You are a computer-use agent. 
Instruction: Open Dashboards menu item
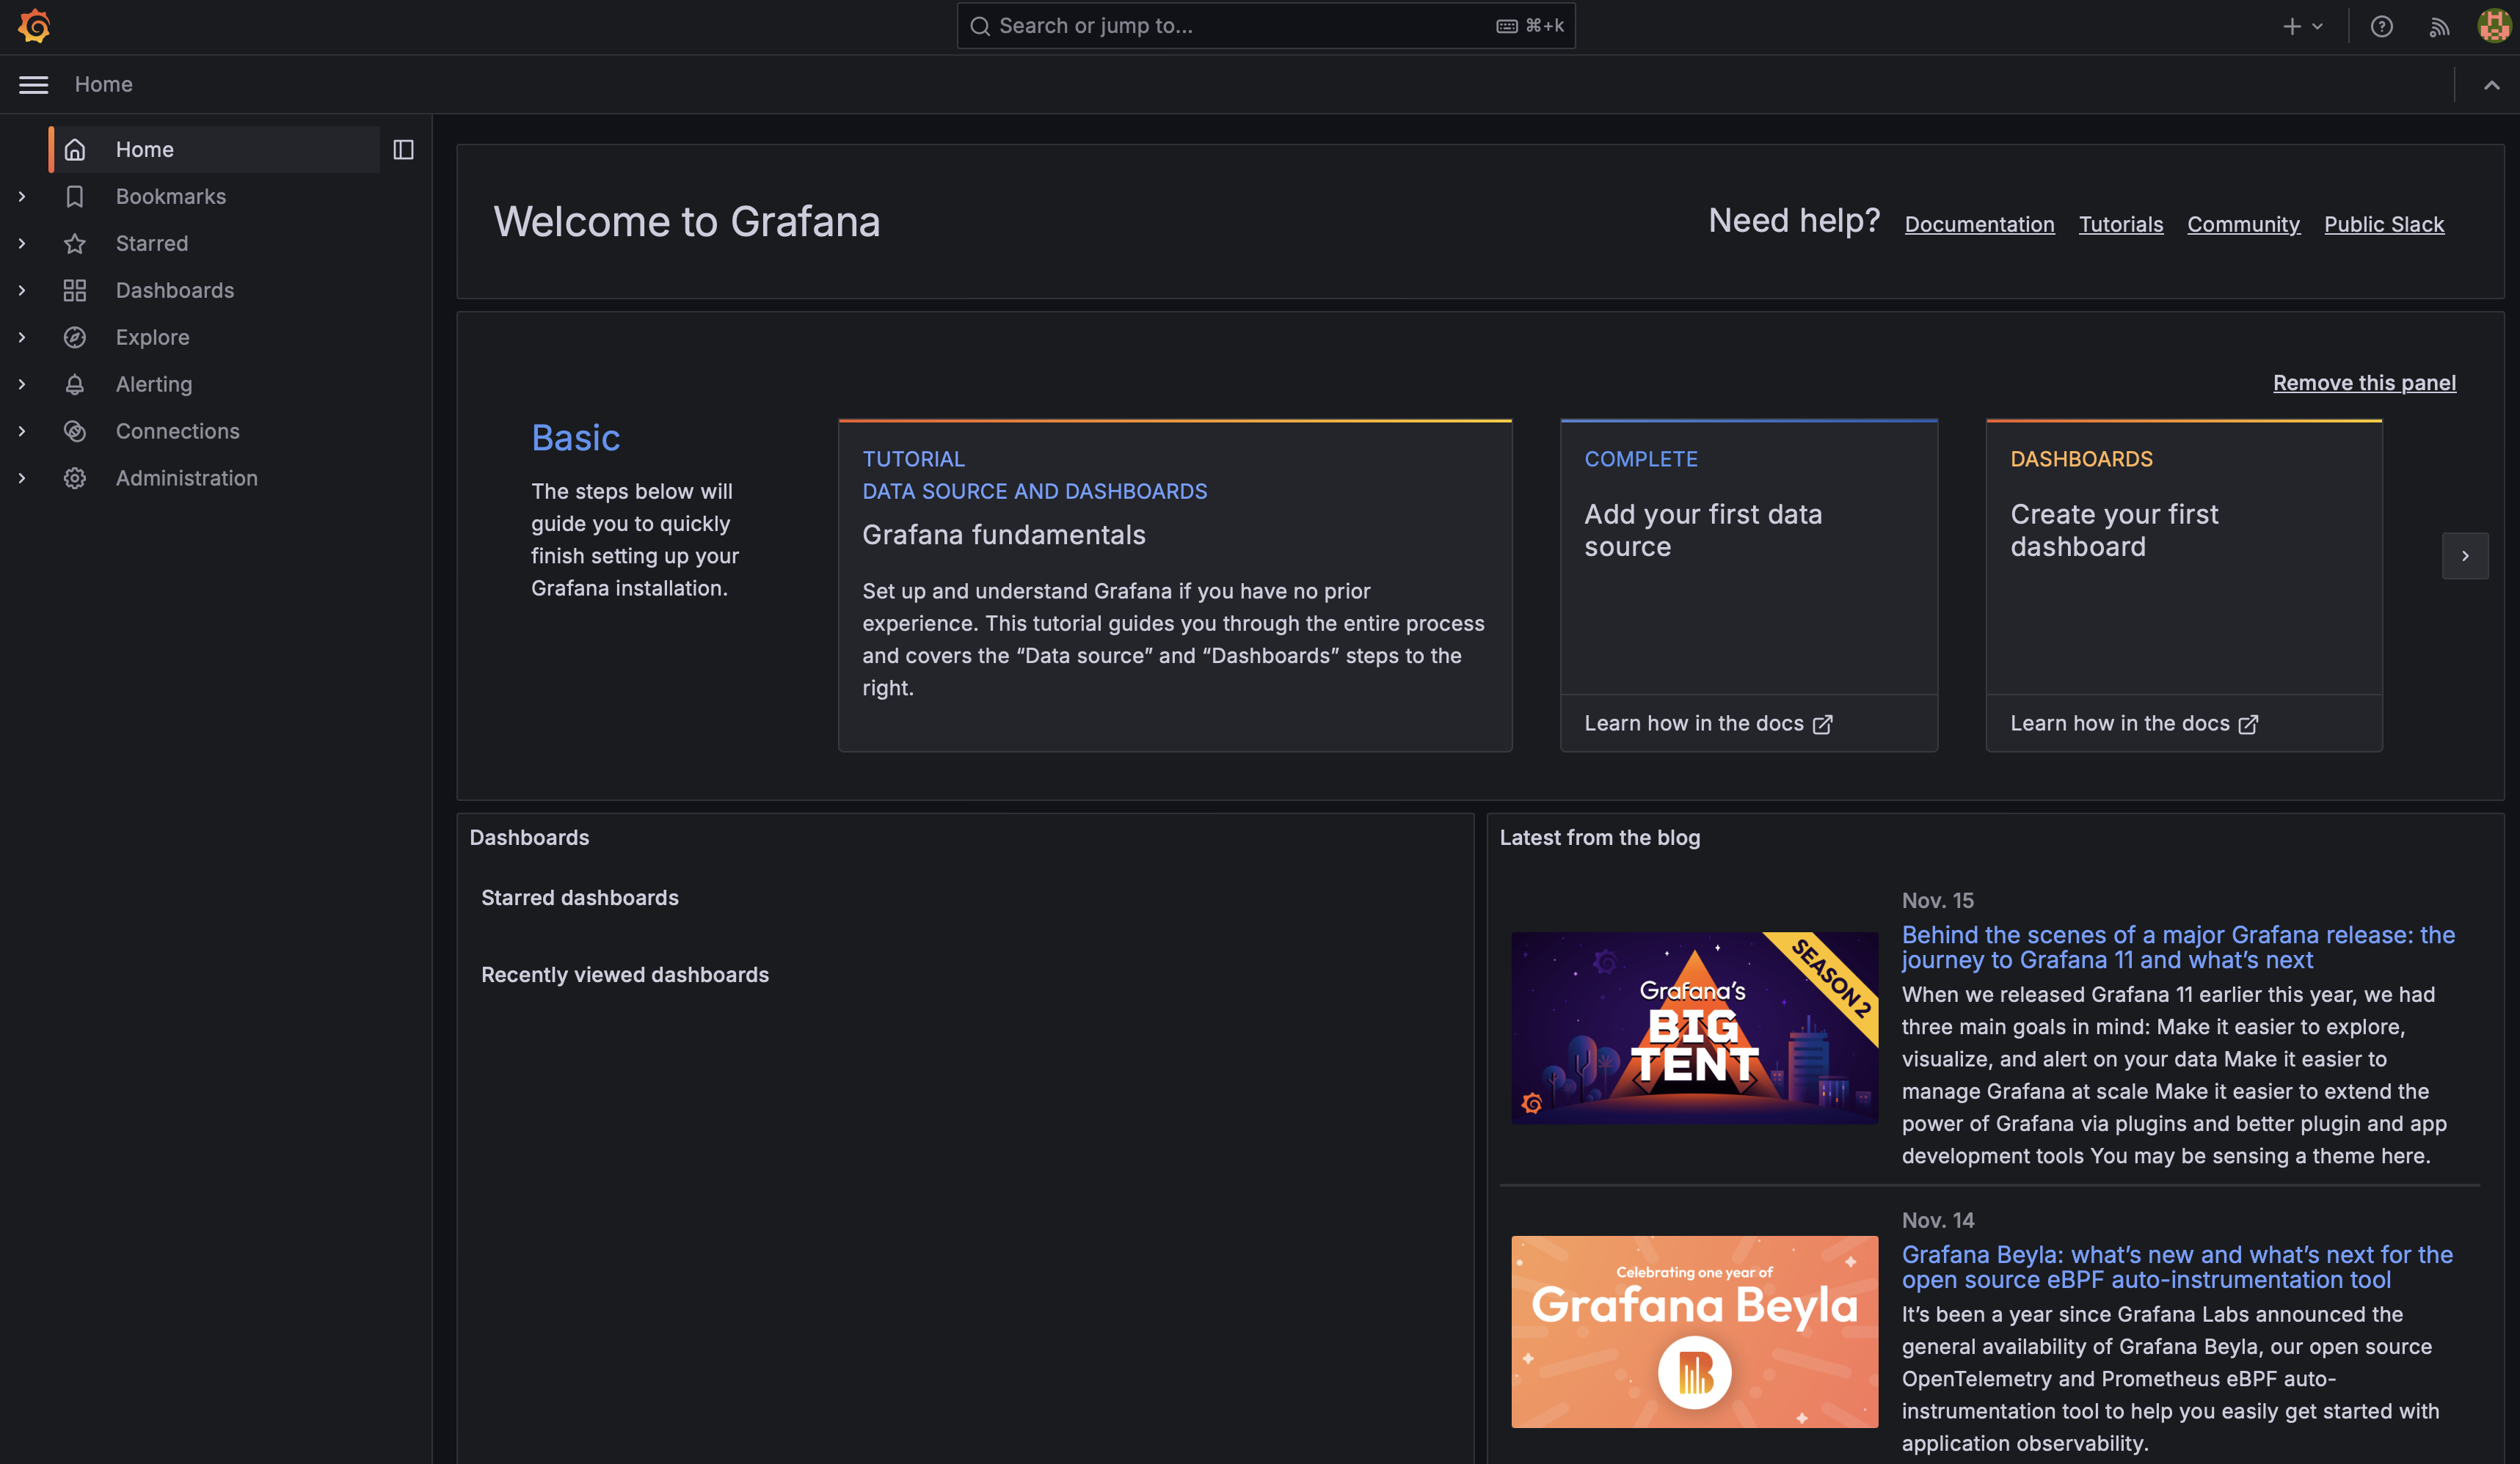pyautogui.click(x=175, y=290)
